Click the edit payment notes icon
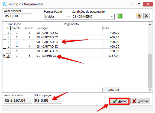Screen dimensions: 155x113 (x=139, y=16)
